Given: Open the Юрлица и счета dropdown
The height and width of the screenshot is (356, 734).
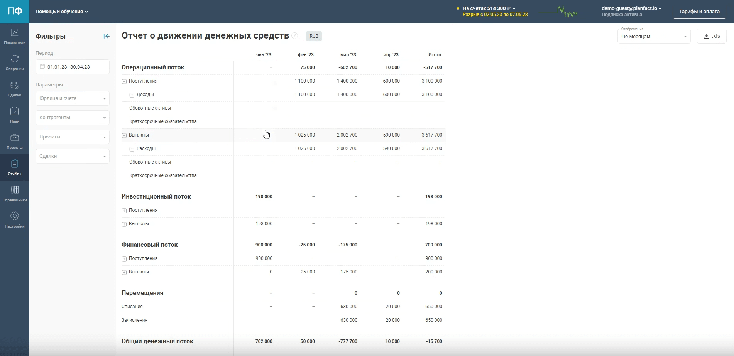Looking at the screenshot, I should click(x=73, y=98).
